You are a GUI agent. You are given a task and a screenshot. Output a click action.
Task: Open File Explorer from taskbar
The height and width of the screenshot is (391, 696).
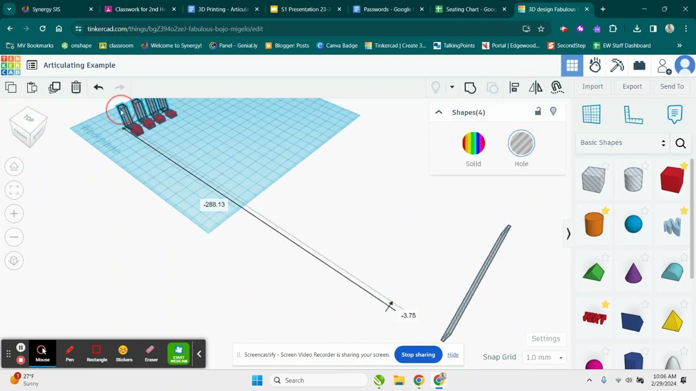(399, 380)
